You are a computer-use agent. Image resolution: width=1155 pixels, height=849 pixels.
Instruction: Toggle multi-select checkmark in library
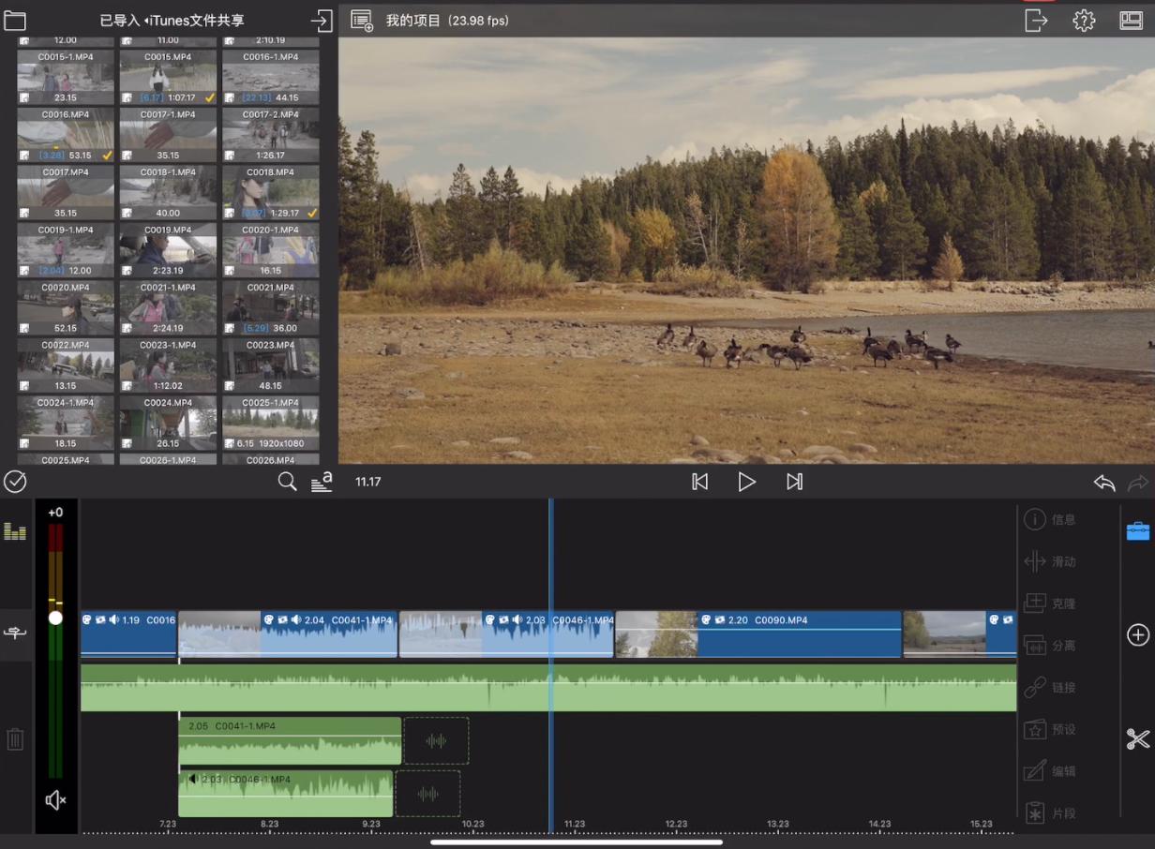coord(15,482)
